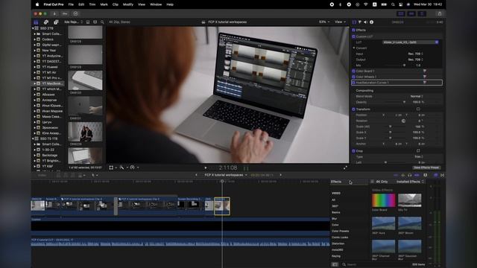This screenshot has height=268, width=477.
Task: Toggle the Effects section checkbox in inspector
Action: click(x=353, y=30)
